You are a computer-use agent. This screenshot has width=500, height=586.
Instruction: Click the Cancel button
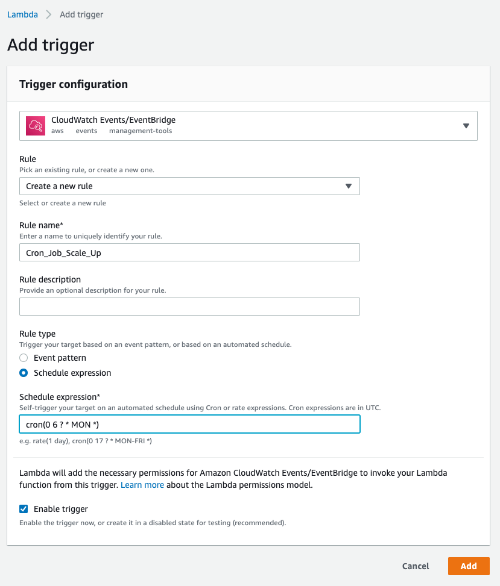click(x=416, y=566)
